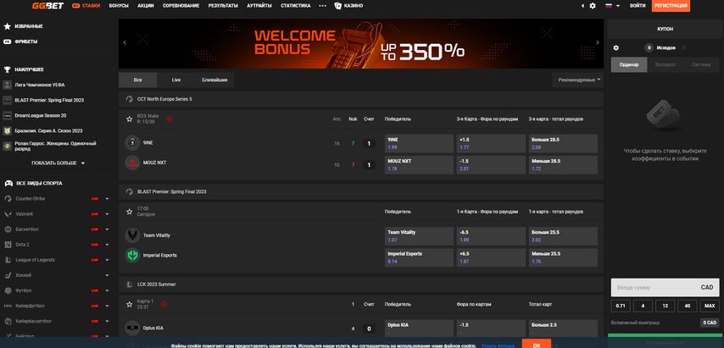Viewport: 724px width, 348px height.
Task: Clear coupon with X next to Исходов
Action: (684, 48)
